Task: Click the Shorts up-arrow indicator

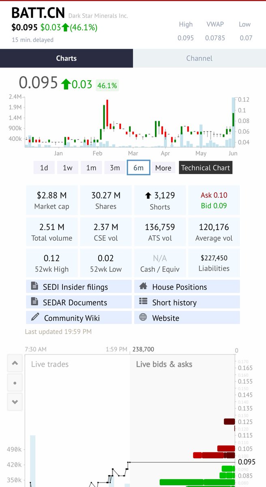Action: (148, 196)
